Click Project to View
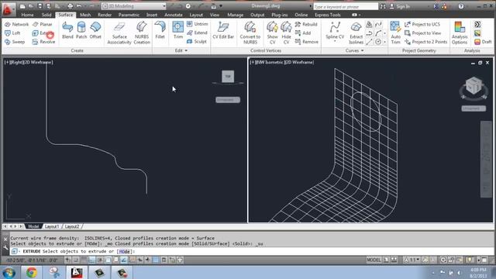This screenshot has height=279, width=496. click(x=423, y=33)
